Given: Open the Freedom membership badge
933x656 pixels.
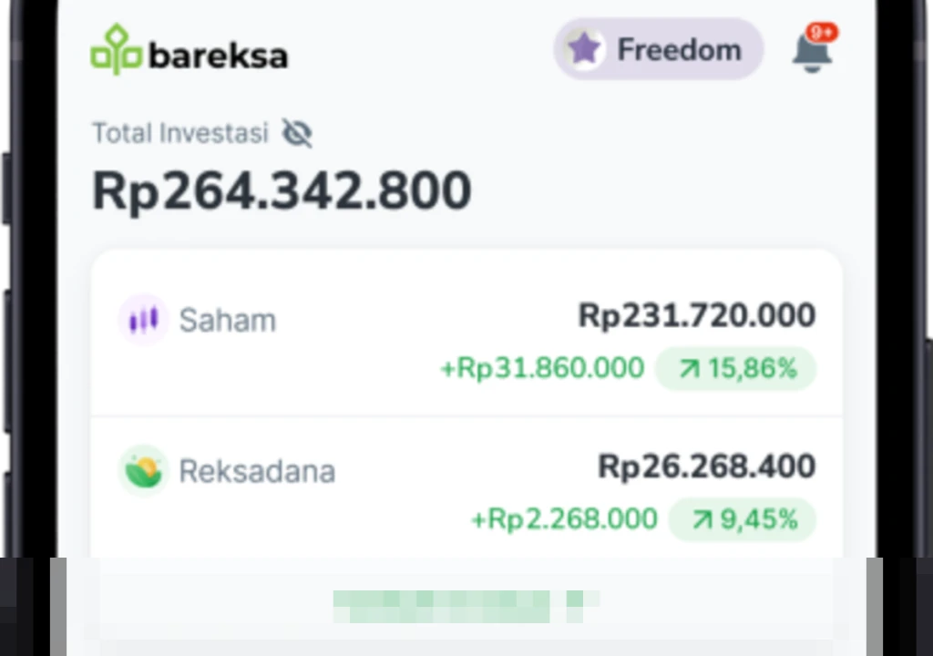Looking at the screenshot, I should [x=658, y=49].
